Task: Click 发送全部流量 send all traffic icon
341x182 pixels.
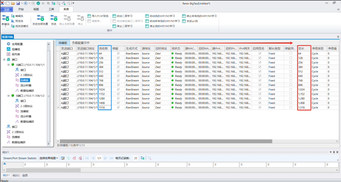Action: tap(40, 18)
